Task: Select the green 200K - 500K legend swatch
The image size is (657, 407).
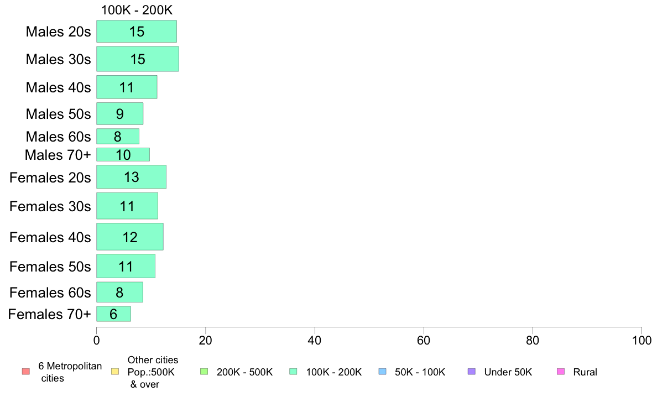Action: (204, 372)
